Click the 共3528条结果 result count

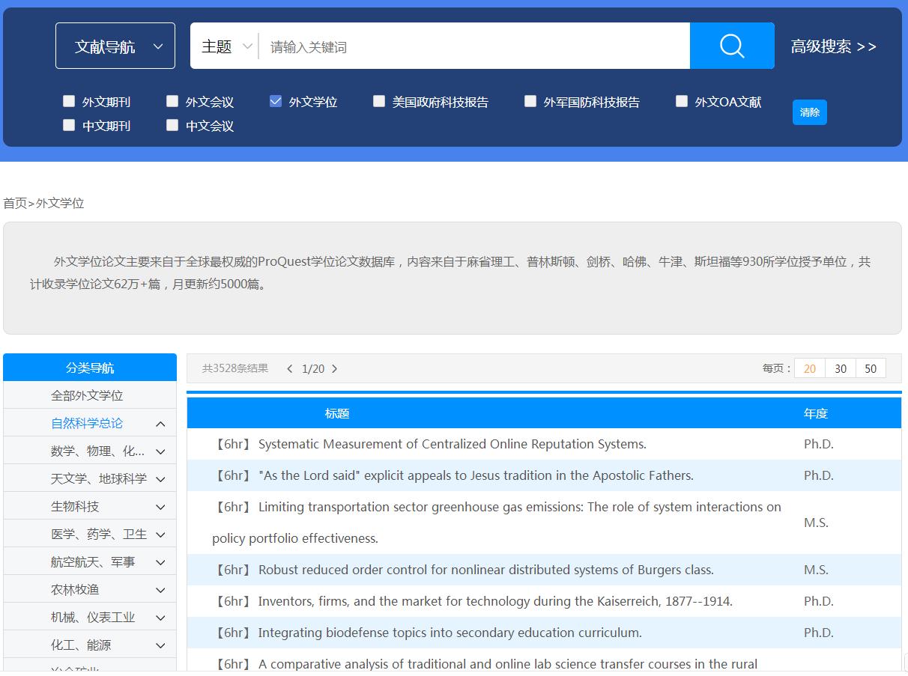(x=235, y=368)
